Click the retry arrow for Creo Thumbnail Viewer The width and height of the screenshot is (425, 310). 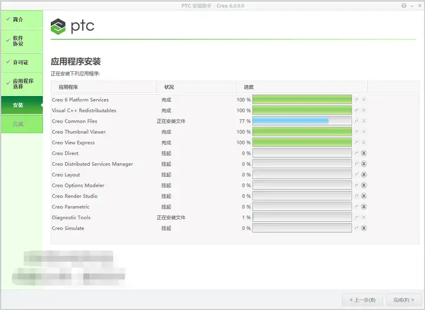tap(357, 132)
